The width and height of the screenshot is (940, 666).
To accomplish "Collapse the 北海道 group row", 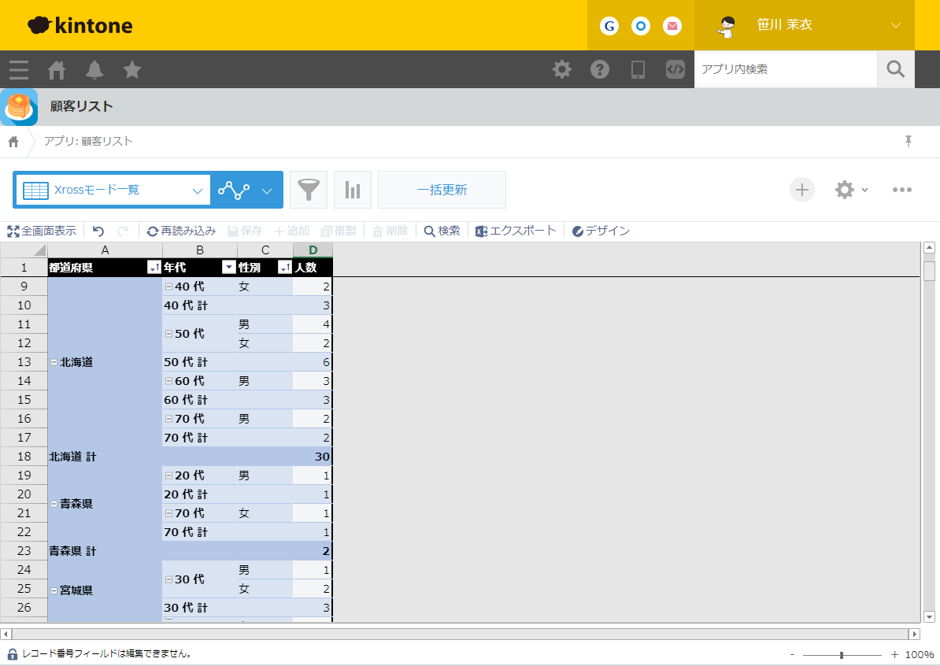I will (x=54, y=361).
